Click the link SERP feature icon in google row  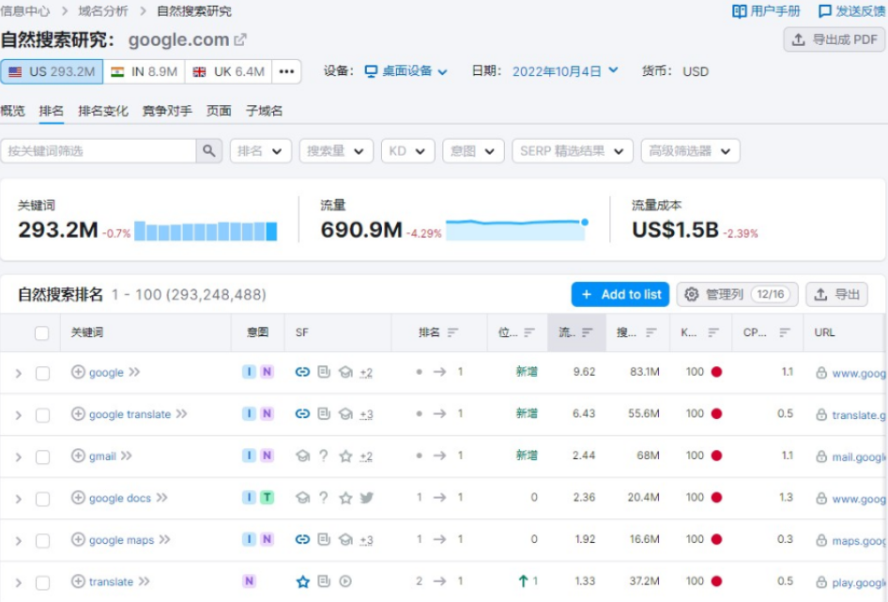pyautogui.click(x=302, y=372)
